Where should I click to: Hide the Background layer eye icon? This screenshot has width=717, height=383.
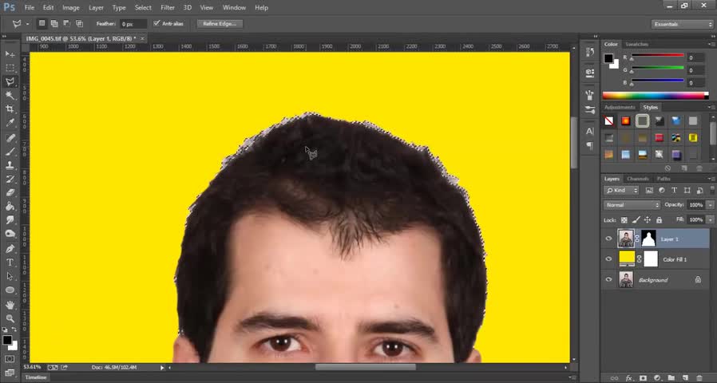pos(608,279)
